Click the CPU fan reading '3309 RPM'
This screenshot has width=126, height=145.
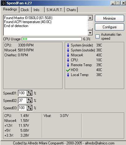(x=26, y=45)
